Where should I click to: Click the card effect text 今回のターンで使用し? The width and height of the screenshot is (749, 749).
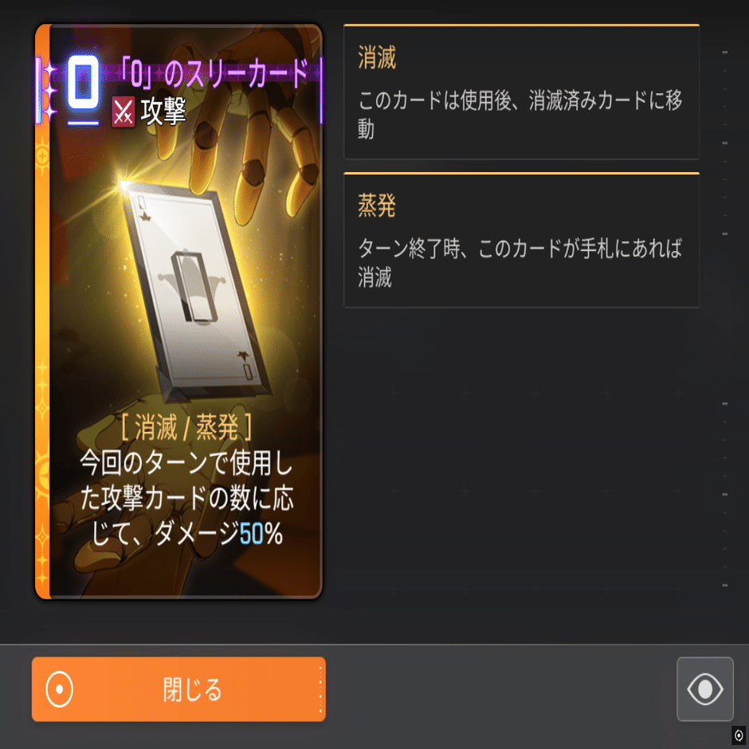click(186, 464)
